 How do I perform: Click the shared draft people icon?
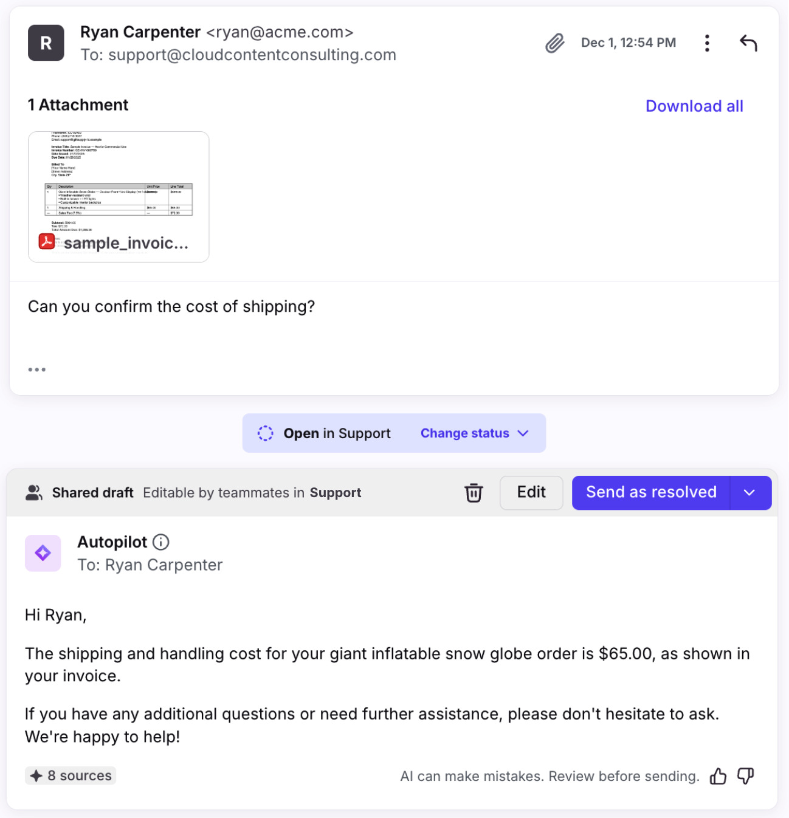[x=34, y=493]
